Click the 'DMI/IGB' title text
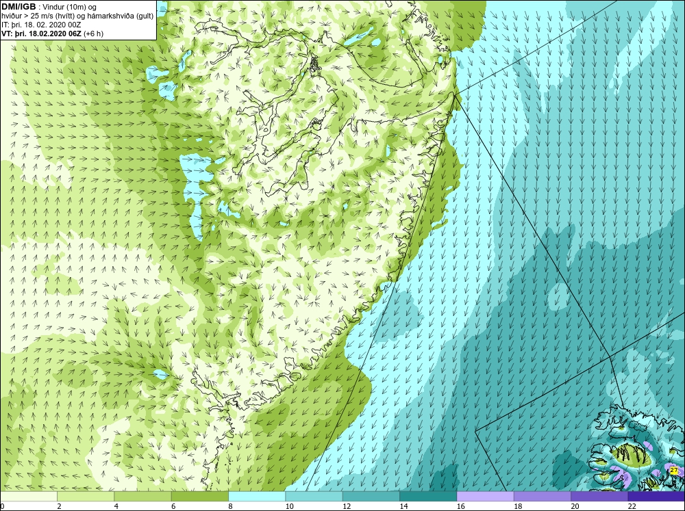Viewport: 685px width, 511px height. coord(18,7)
